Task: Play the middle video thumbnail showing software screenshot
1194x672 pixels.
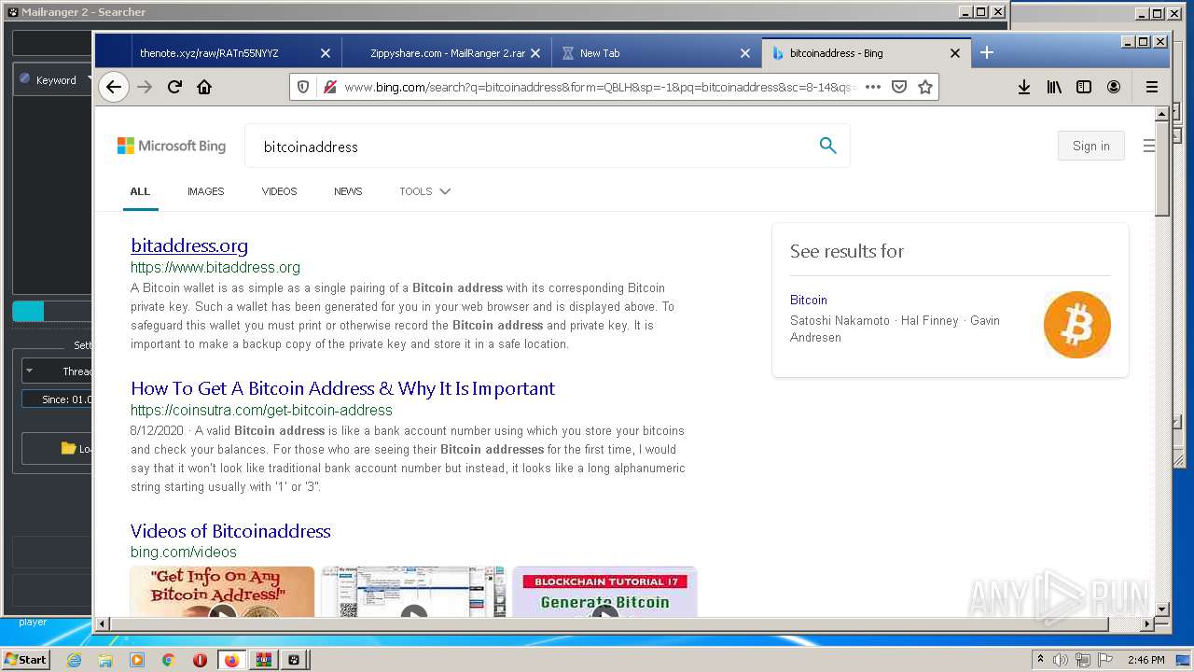Action: 413,592
